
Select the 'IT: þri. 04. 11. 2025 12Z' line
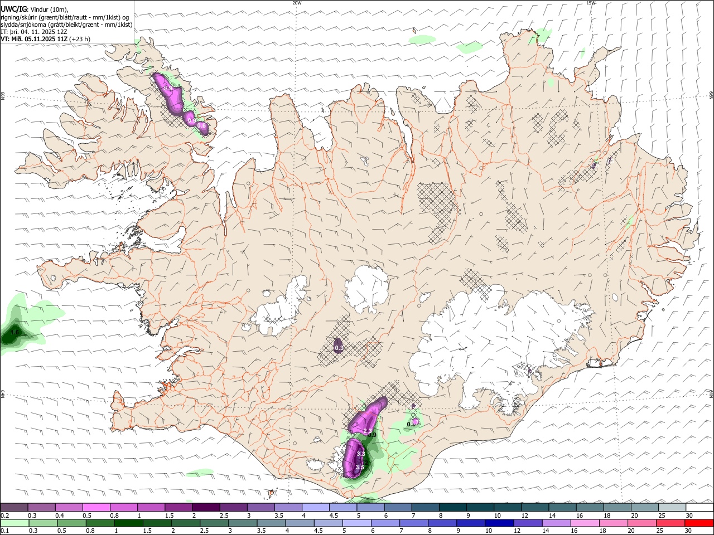[x=34, y=32]
